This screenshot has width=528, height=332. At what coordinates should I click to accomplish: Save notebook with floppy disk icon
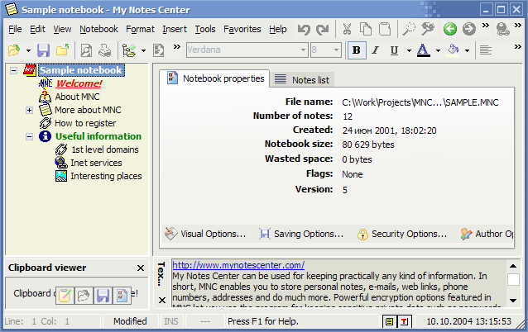click(x=43, y=50)
